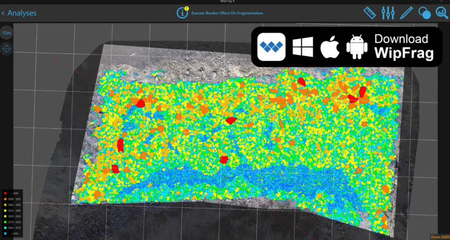Go back to Analyses
The image size is (450, 240).
coord(19,13)
